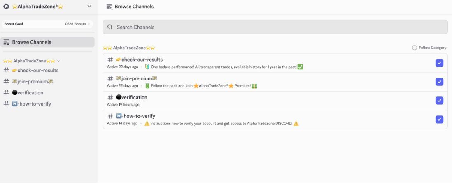Open verification in the channel list
The width and height of the screenshot is (452, 186).
tap(275, 101)
